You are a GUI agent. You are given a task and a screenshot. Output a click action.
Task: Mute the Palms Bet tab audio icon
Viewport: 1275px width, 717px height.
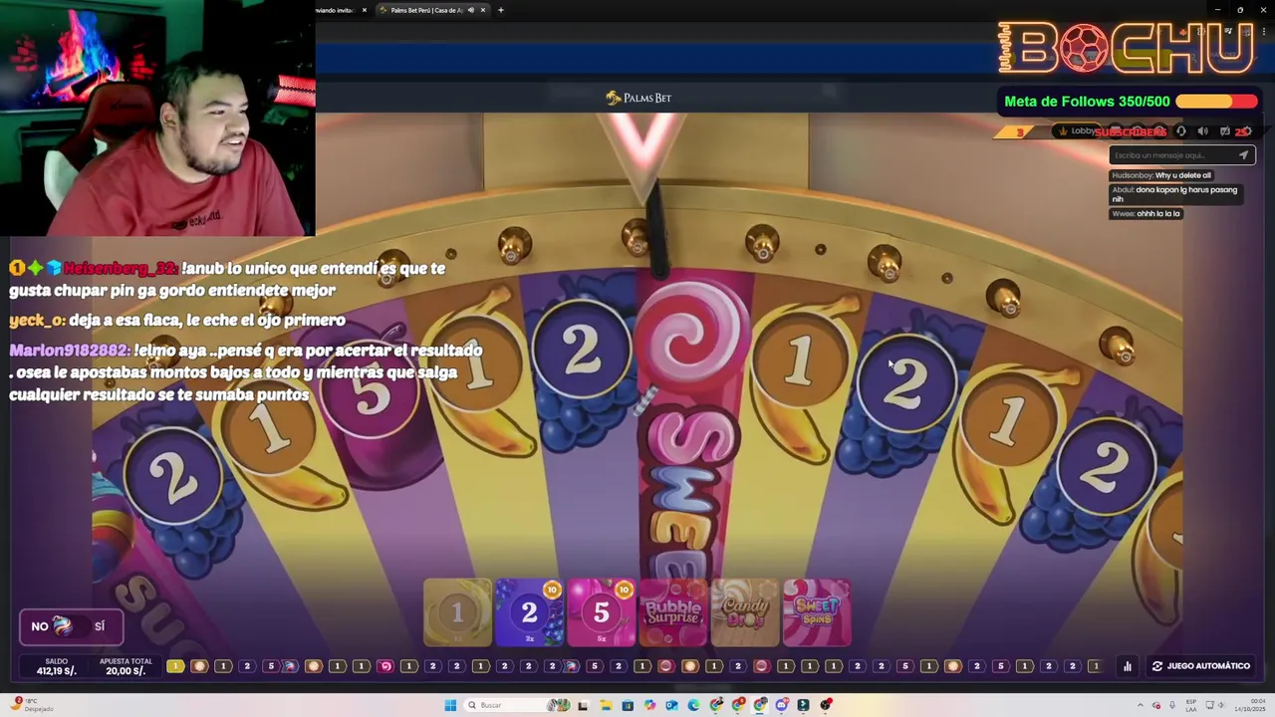click(470, 10)
